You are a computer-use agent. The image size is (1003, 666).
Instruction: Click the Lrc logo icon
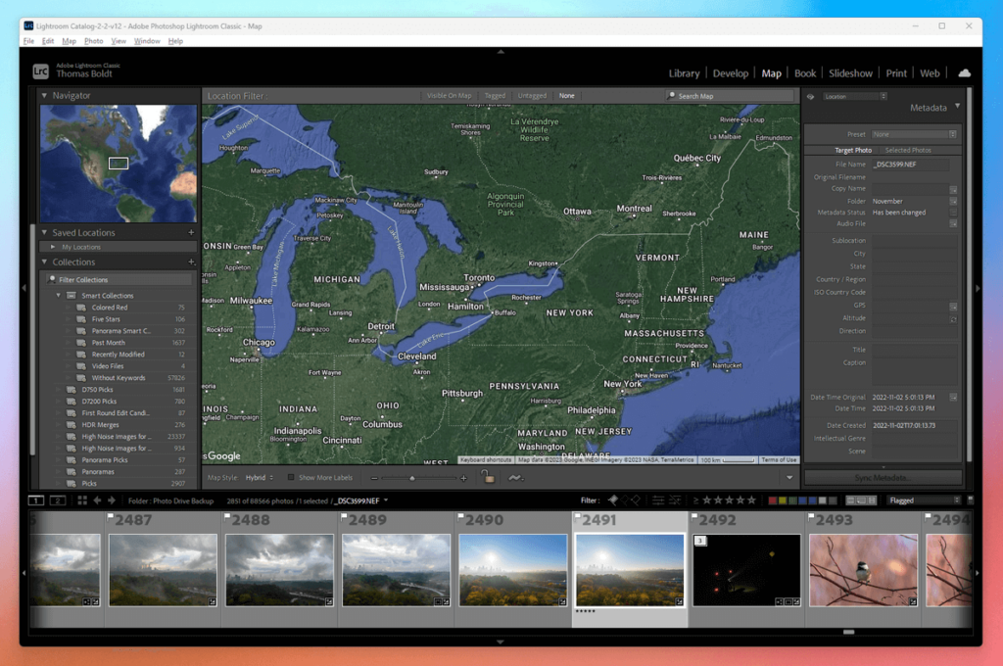pyautogui.click(x=40, y=71)
